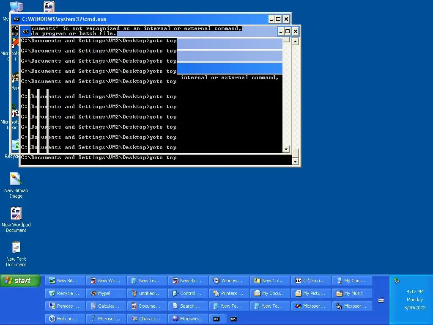Activate the Window... media player taskbar button

229,281
